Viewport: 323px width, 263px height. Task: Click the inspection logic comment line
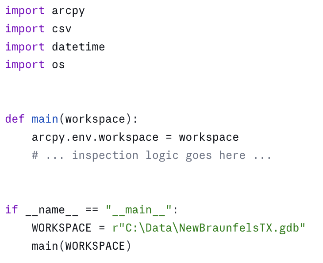click(x=151, y=155)
